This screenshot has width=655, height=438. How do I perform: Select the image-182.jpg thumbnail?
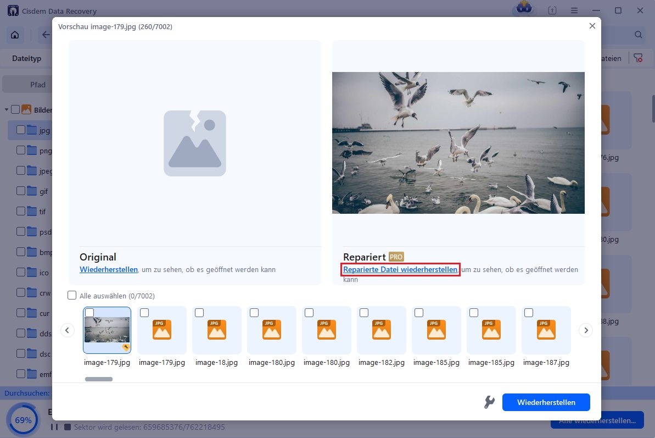tap(382, 330)
